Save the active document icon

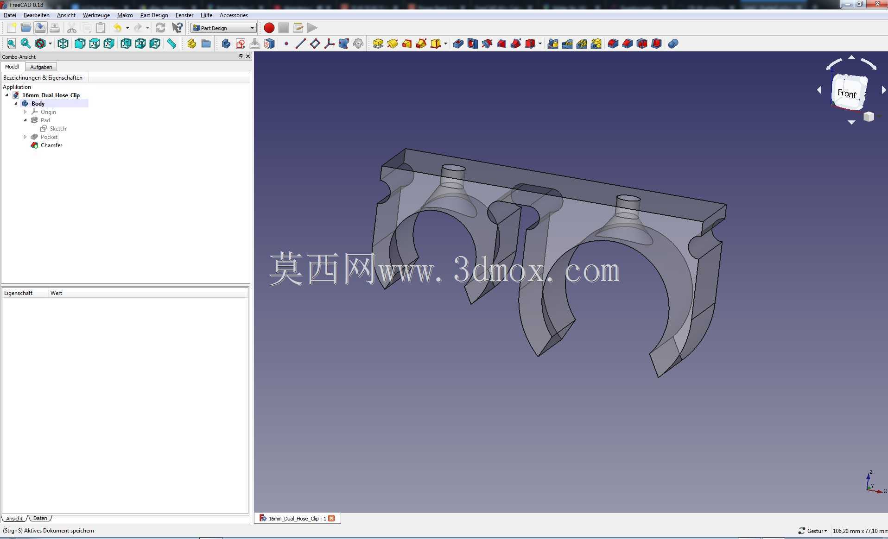click(40, 28)
